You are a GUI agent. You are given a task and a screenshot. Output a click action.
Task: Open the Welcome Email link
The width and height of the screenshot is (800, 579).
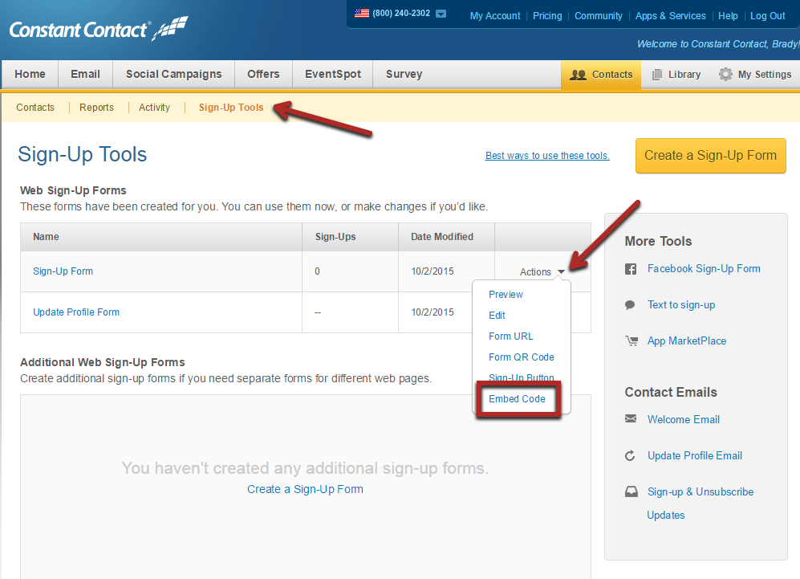(x=684, y=420)
